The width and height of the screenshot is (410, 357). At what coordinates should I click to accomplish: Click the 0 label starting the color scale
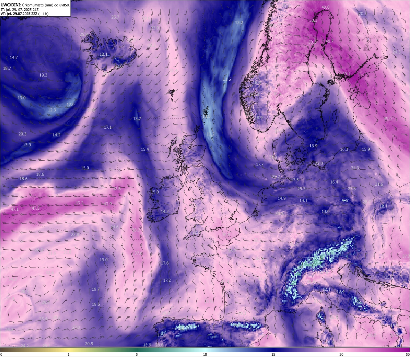[1, 354]
